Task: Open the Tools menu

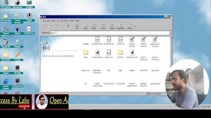Action: (72, 21)
